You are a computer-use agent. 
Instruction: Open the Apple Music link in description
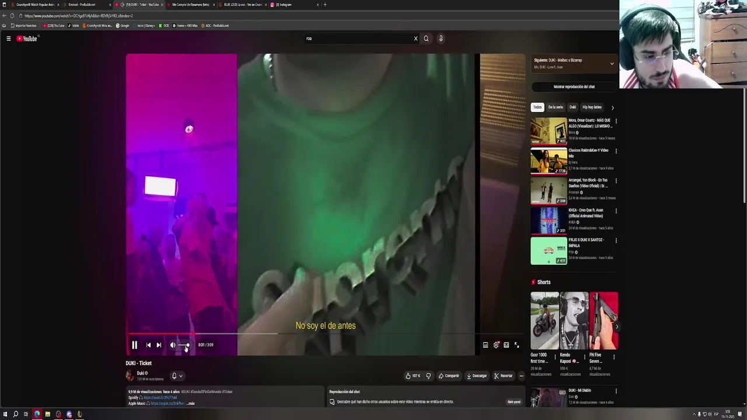[167, 403]
